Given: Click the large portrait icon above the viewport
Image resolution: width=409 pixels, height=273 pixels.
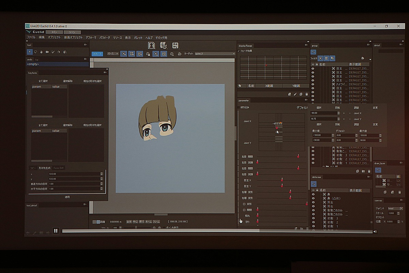Looking at the screenshot, I should [151, 45].
